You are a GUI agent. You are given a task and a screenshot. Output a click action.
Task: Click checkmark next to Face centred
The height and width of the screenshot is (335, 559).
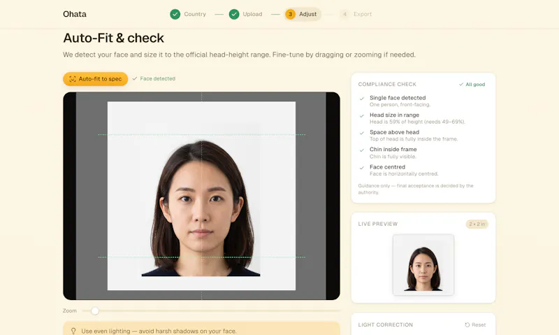[x=362, y=168]
